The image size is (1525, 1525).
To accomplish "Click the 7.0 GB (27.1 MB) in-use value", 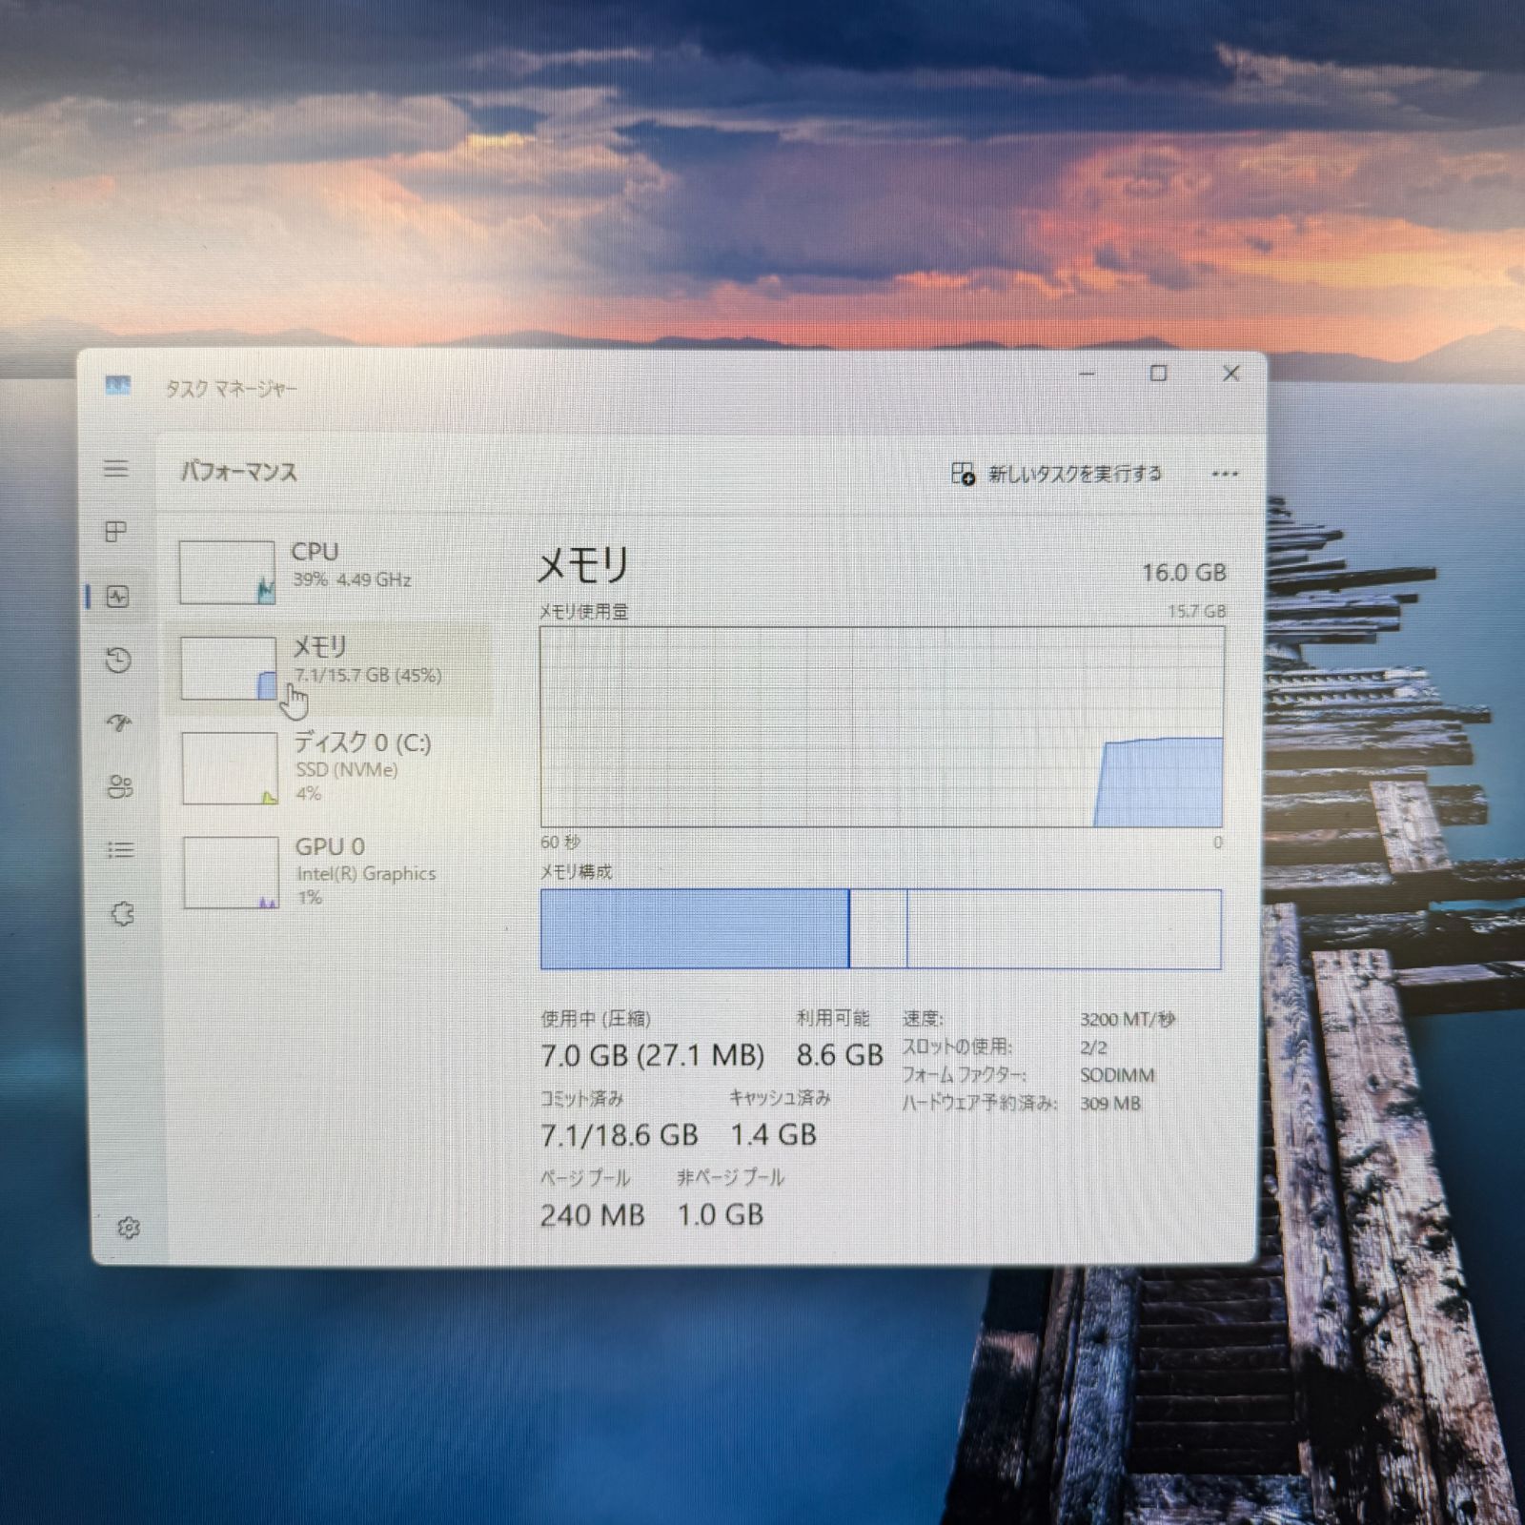I will point(653,1056).
